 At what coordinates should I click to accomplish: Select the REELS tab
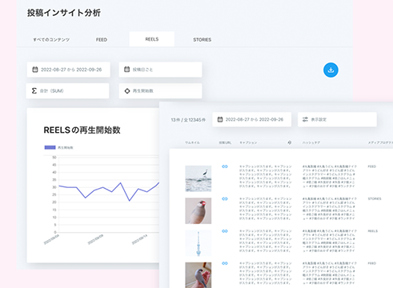(152, 39)
